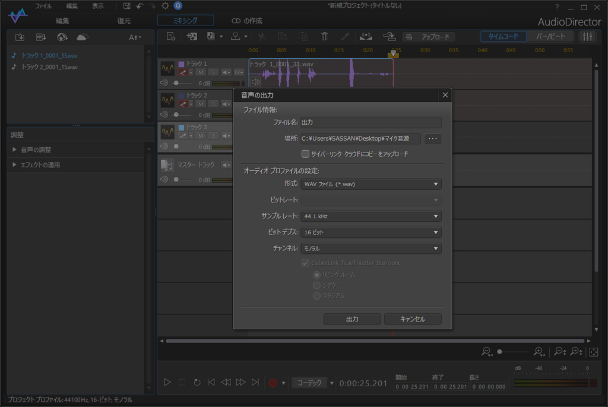Open the サンプル レート 44.1 kHz dropdown
608x407 pixels.
[x=371, y=217]
